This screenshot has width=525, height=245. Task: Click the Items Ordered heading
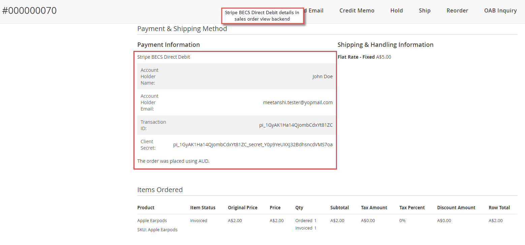coord(160,190)
